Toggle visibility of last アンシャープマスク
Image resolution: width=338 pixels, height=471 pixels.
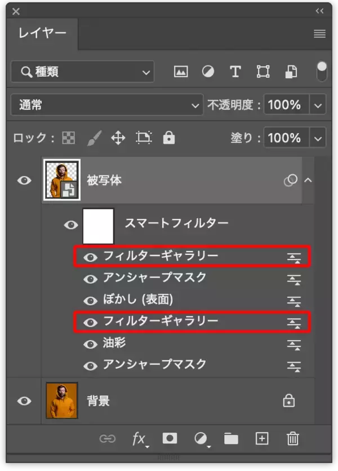(x=90, y=366)
